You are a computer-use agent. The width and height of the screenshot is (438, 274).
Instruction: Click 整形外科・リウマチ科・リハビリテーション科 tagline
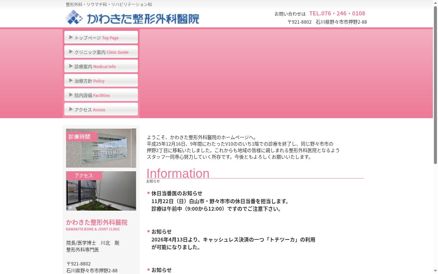[x=109, y=4]
